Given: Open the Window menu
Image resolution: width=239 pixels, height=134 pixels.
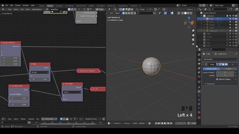Looking at the screenshot, I should click(x=26, y=5).
